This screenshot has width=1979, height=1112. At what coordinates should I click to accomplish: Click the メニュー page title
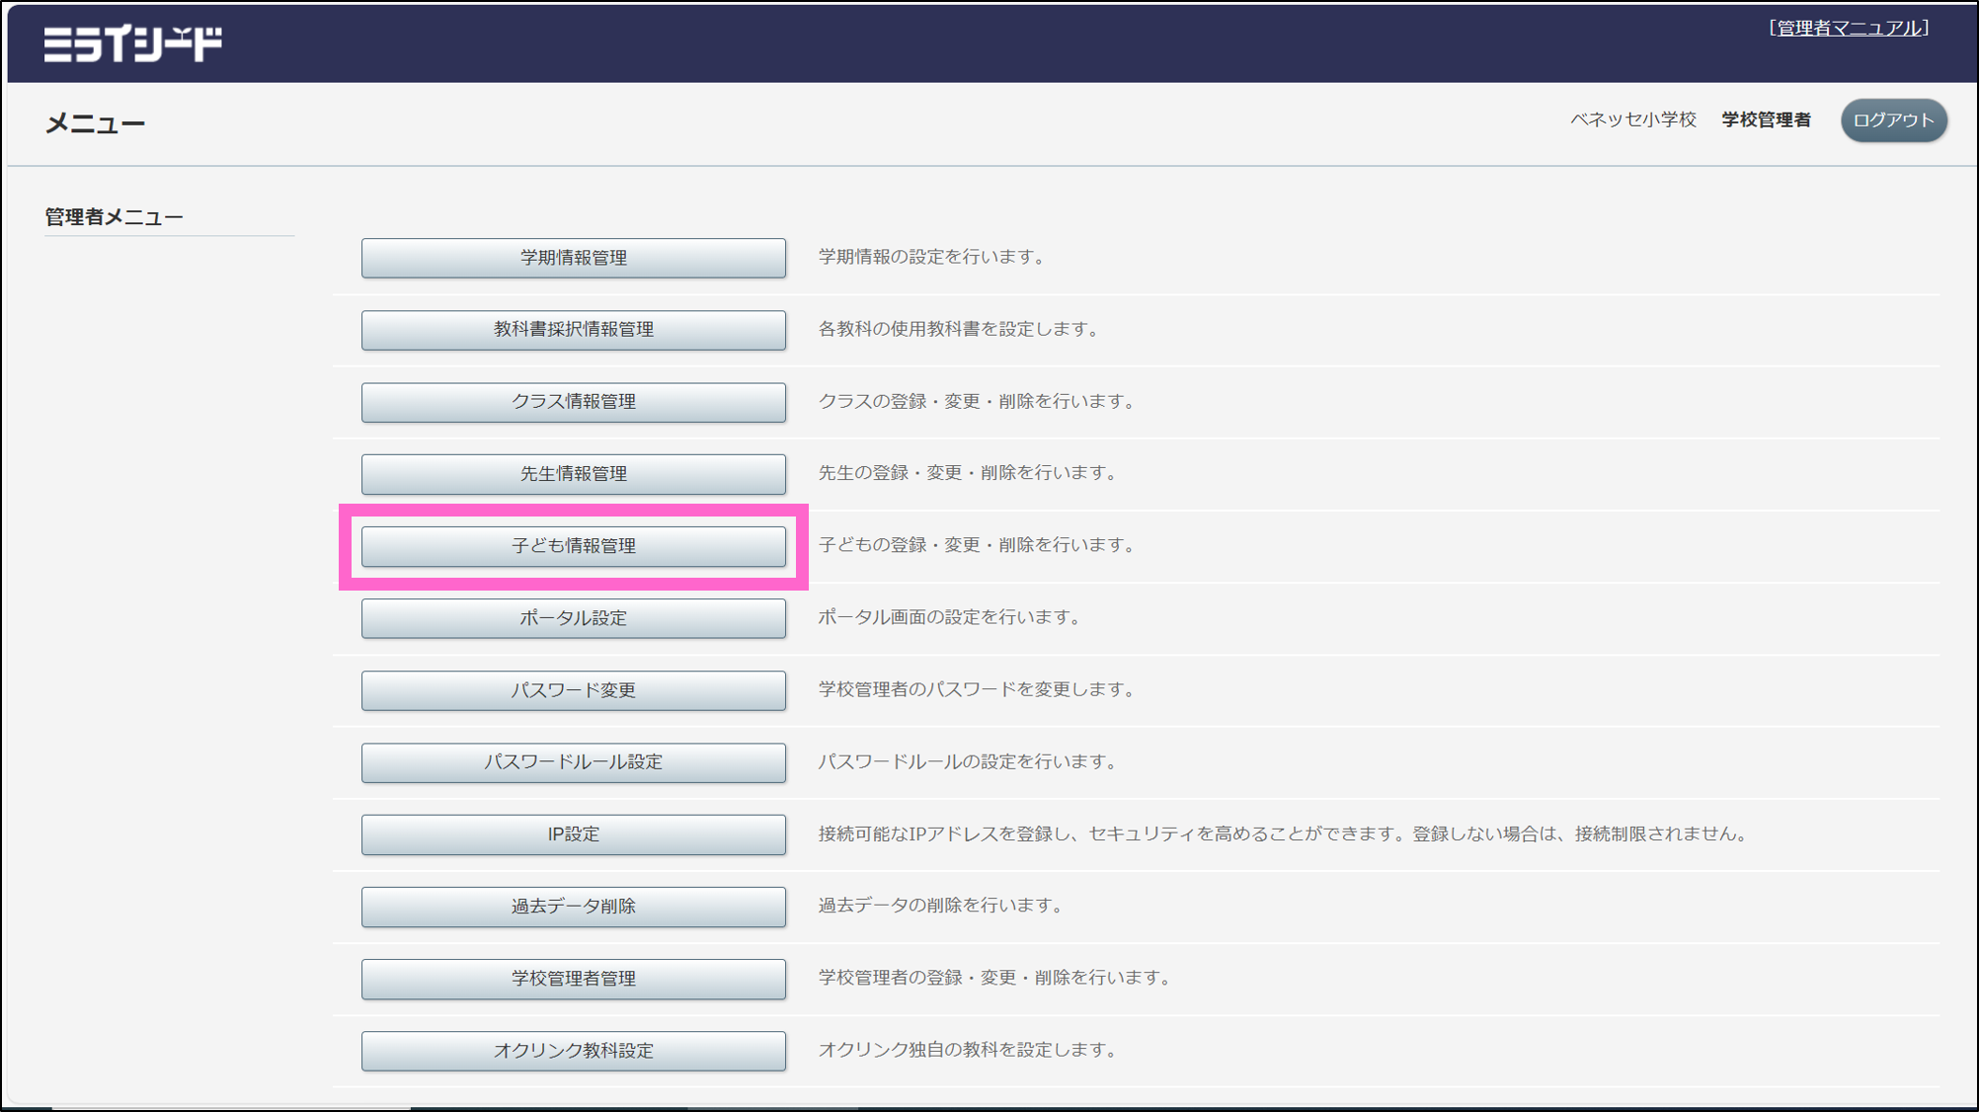95,123
